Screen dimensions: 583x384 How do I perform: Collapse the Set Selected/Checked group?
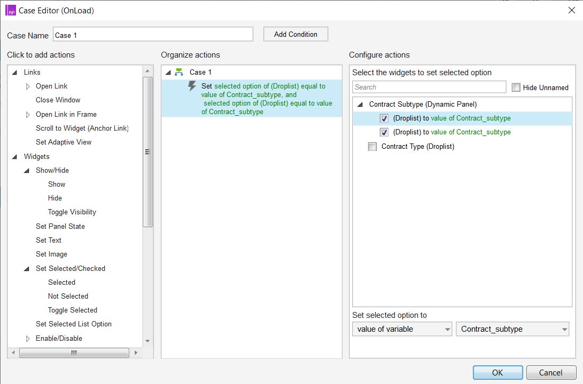click(27, 269)
